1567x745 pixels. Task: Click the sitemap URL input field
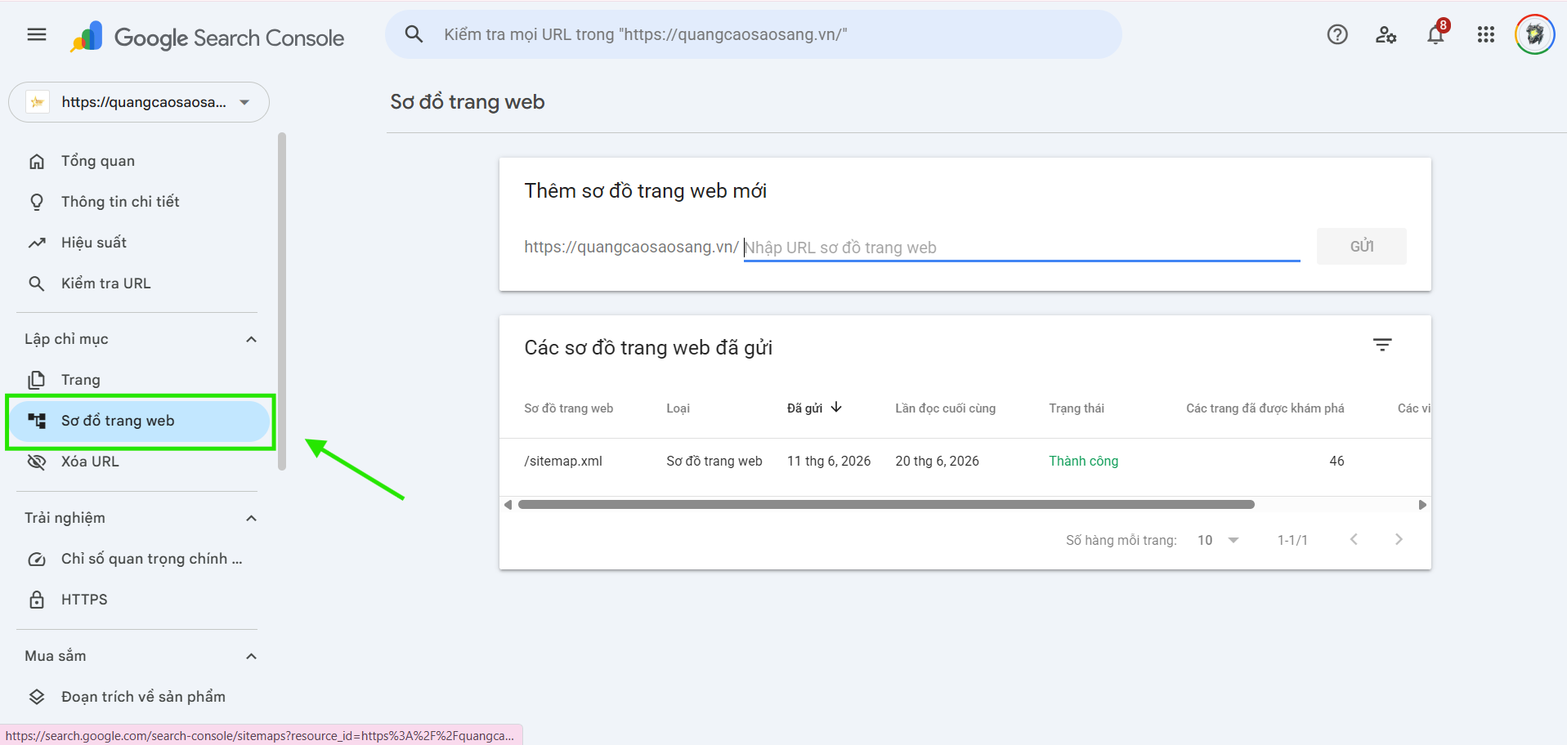click(x=1022, y=247)
